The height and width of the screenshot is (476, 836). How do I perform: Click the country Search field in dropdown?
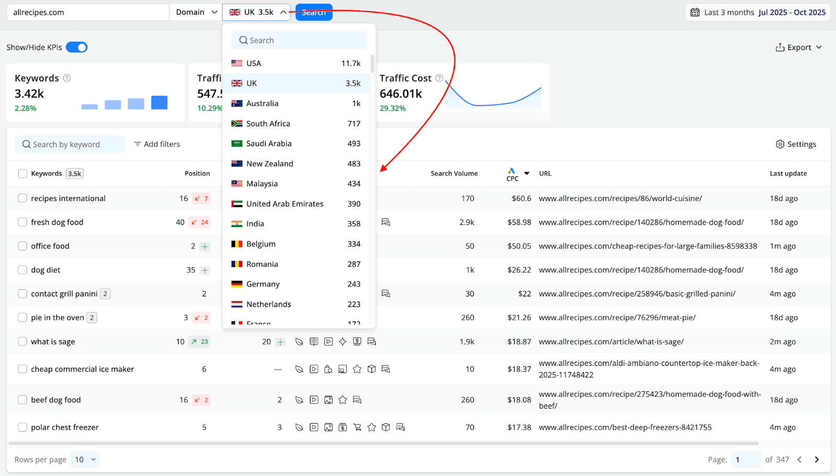[x=299, y=40]
